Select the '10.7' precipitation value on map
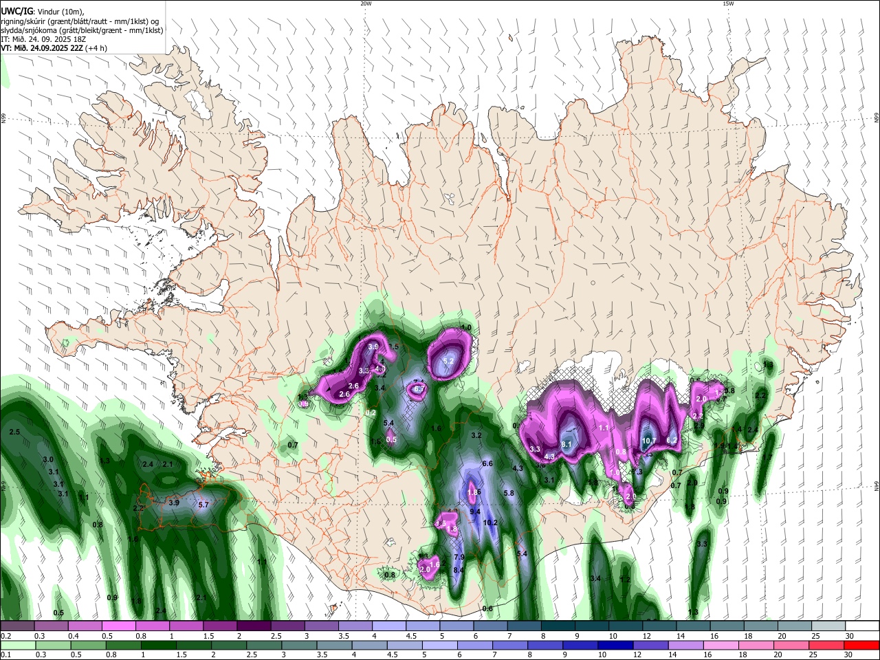This screenshot has width=880, height=660. point(649,441)
